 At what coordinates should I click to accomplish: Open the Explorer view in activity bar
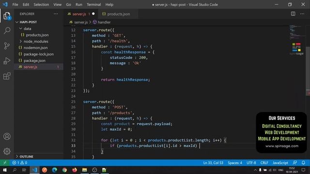[x=7, y=15]
